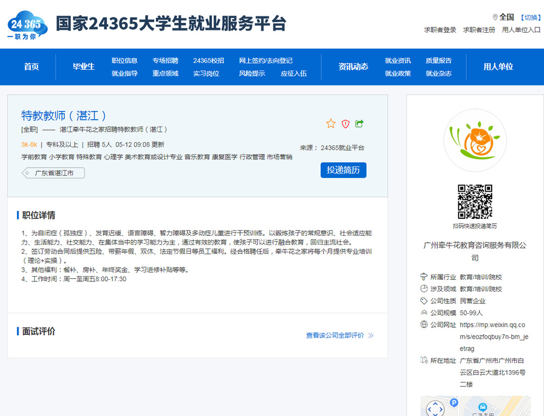The width and height of the screenshot is (544, 416).
Task: Click the company flower logo
Action: 475,140
